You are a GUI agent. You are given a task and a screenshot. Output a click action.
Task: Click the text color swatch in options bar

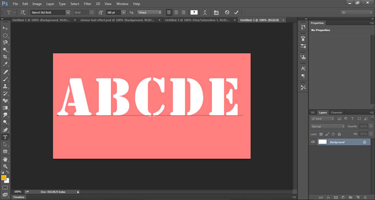194,12
